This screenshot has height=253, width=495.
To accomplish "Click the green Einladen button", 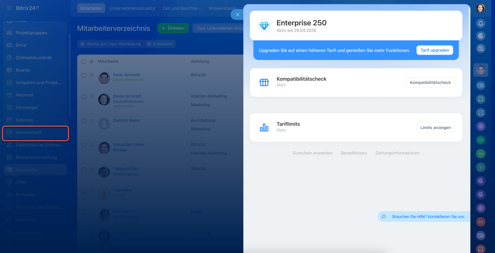I will pyautogui.click(x=173, y=28).
